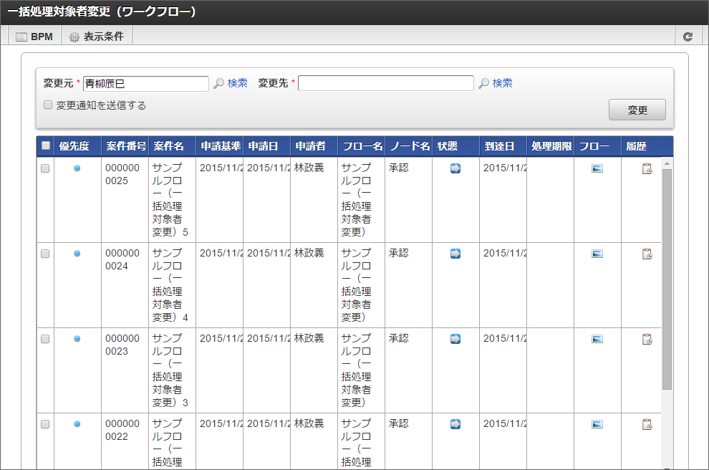The image size is (709, 470).
Task: Open history clipboard icon for case 0000000025
Action: (647, 168)
